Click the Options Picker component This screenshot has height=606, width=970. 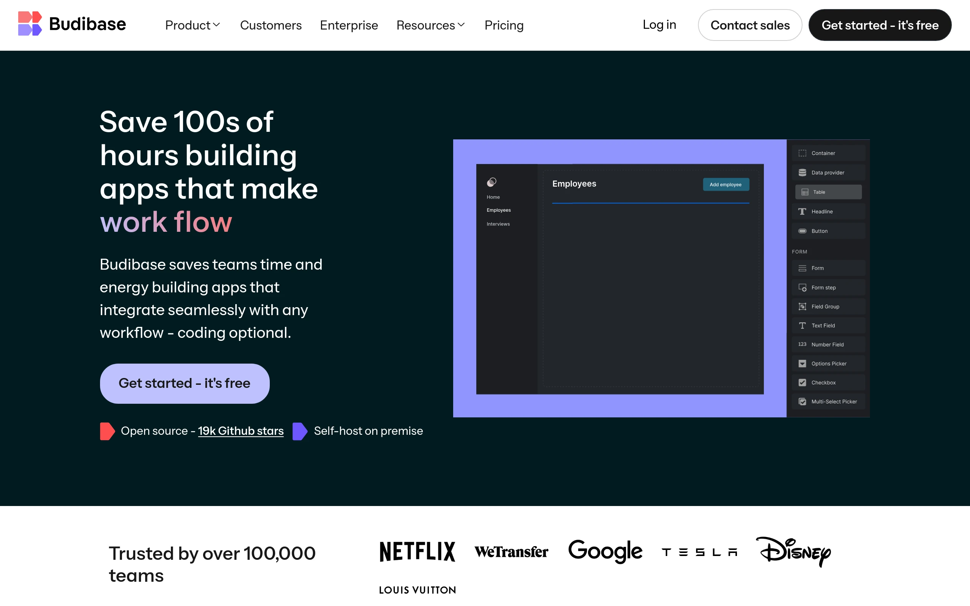828,364
